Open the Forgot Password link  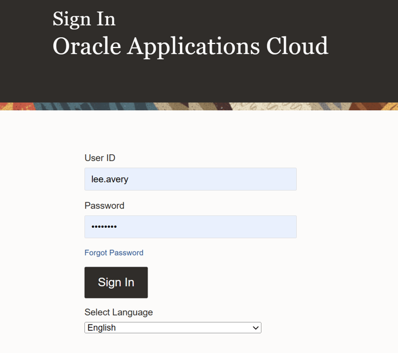(114, 253)
